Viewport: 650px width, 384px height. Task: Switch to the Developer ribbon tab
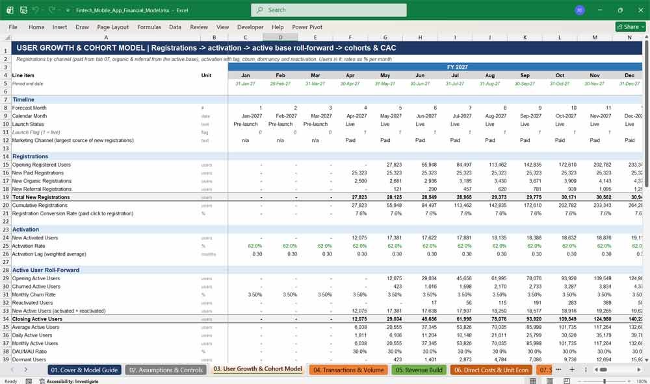(x=250, y=27)
